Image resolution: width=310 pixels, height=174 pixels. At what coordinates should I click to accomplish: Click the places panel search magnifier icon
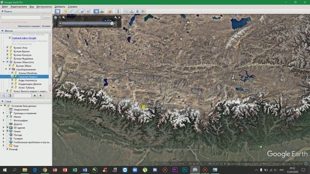point(4,96)
